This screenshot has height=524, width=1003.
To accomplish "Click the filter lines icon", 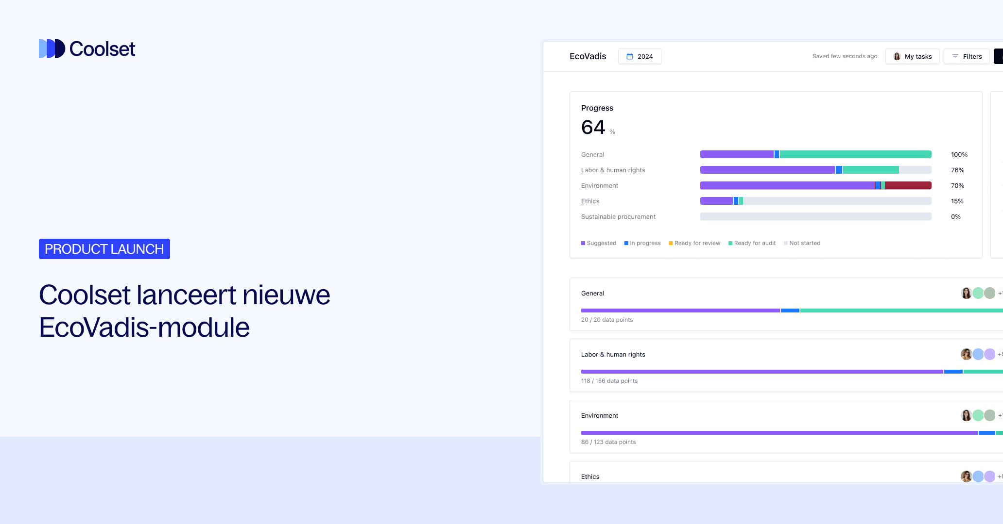I will (x=955, y=56).
